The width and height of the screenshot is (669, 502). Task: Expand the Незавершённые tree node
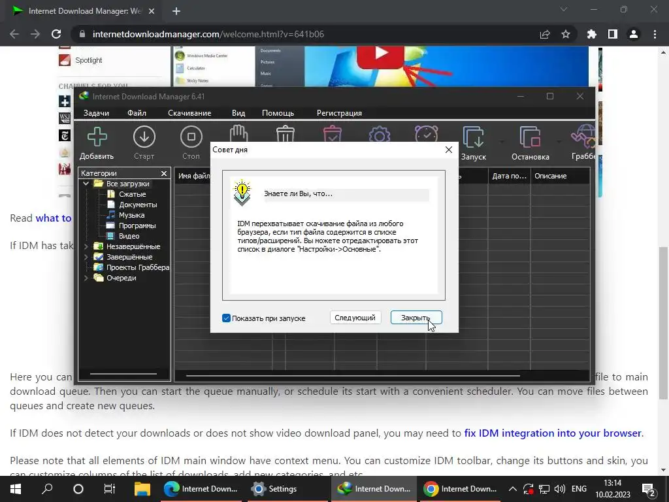tap(86, 246)
